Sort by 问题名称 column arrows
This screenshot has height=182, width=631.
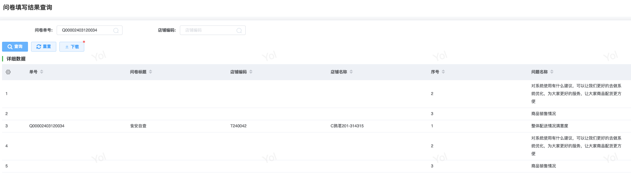point(552,72)
